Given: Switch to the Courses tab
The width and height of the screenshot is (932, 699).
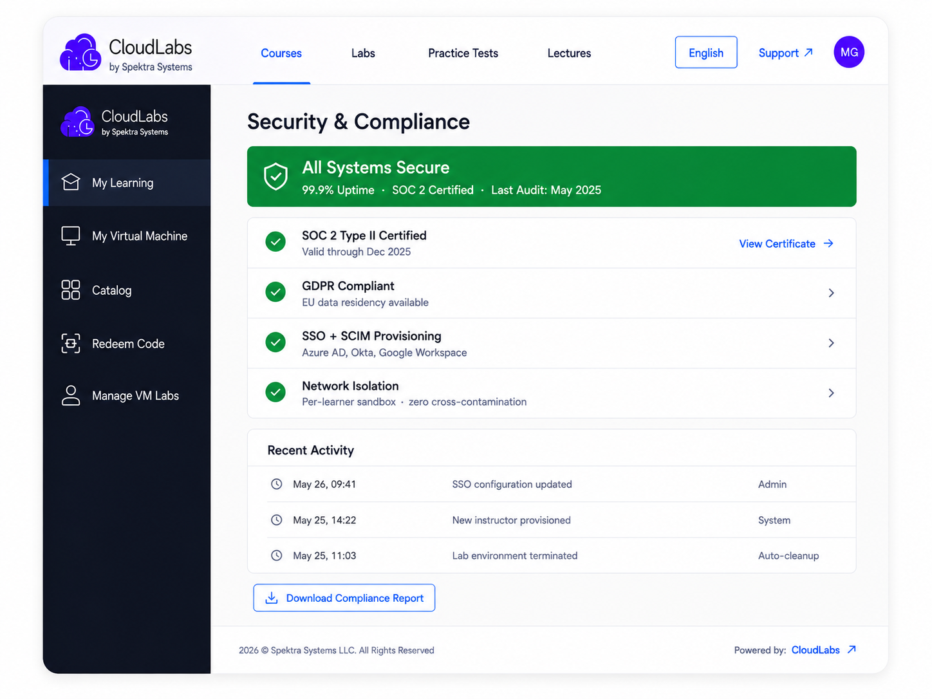Looking at the screenshot, I should click(x=281, y=53).
